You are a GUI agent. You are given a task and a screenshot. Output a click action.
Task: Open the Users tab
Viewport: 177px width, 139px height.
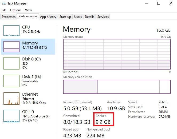click(x=78, y=17)
